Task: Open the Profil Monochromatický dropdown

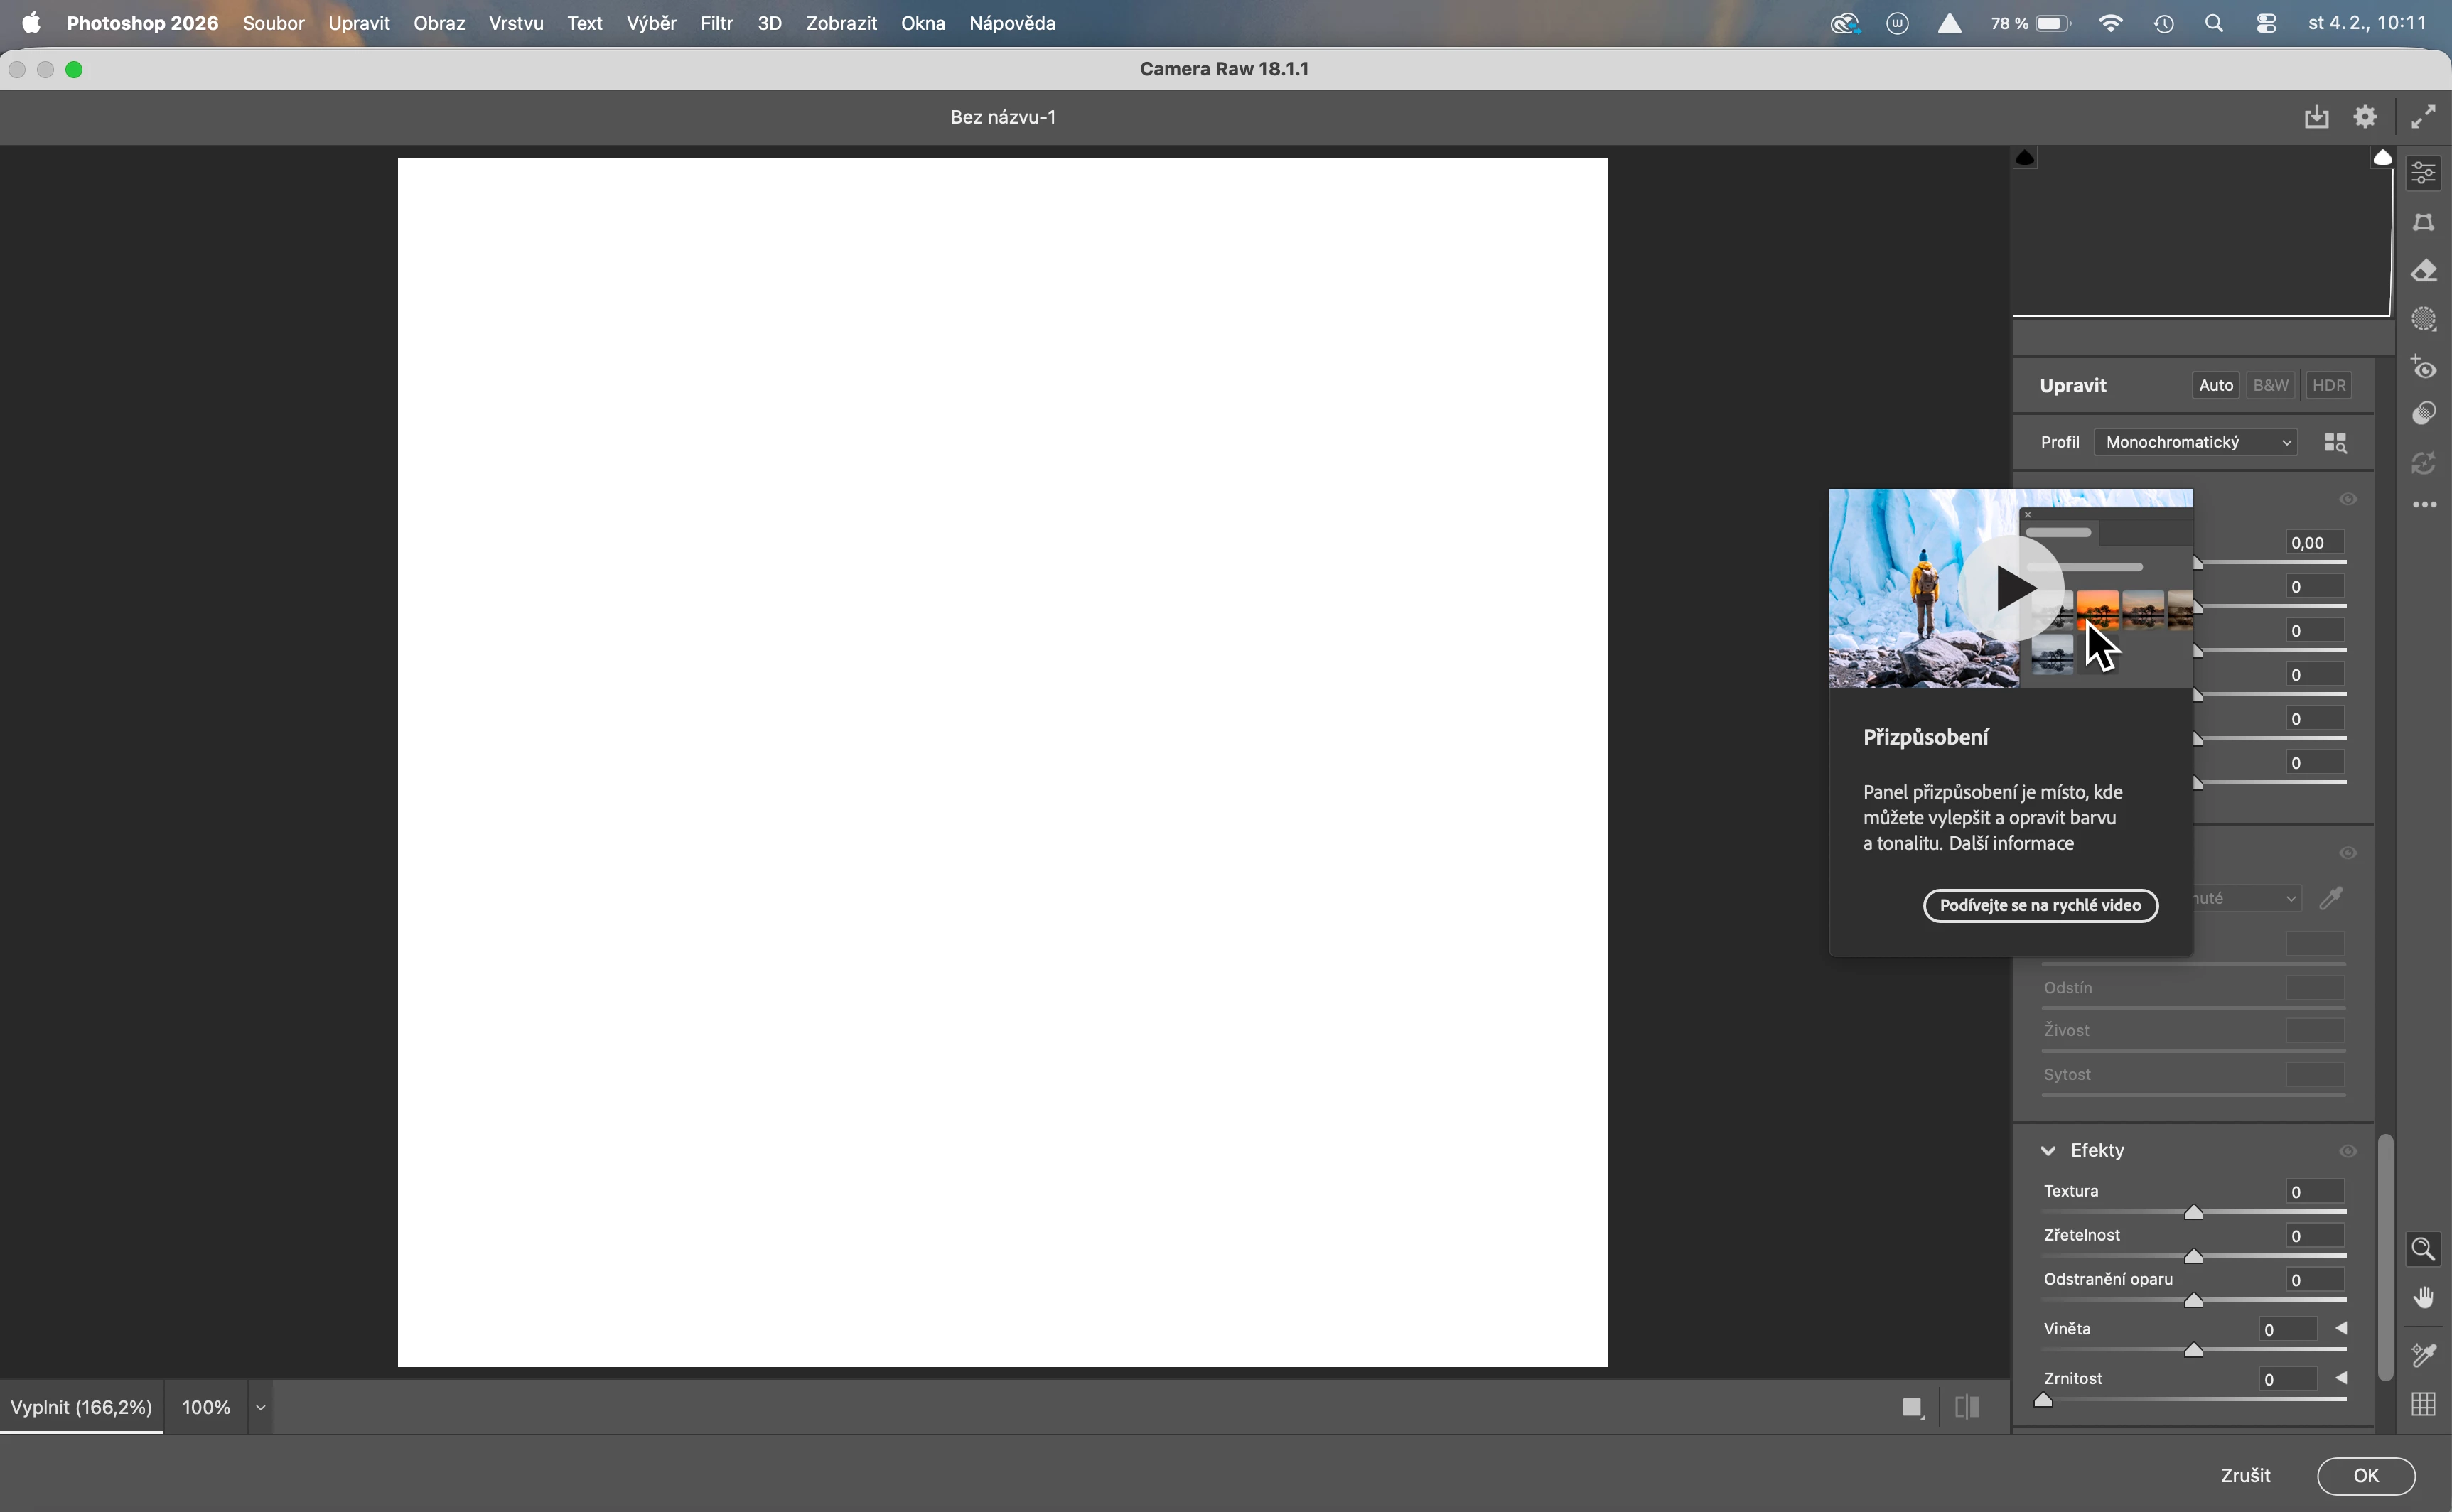Action: [2196, 442]
